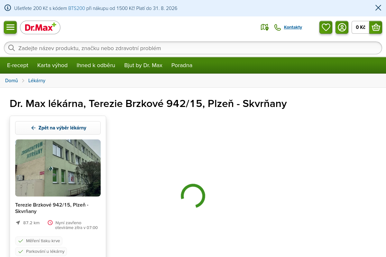386x257 pixels.
Task: Open the Bjut by Dr. Max menu item
Action: (143, 65)
